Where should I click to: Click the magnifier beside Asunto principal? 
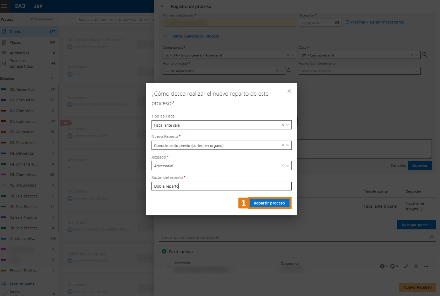point(289,71)
